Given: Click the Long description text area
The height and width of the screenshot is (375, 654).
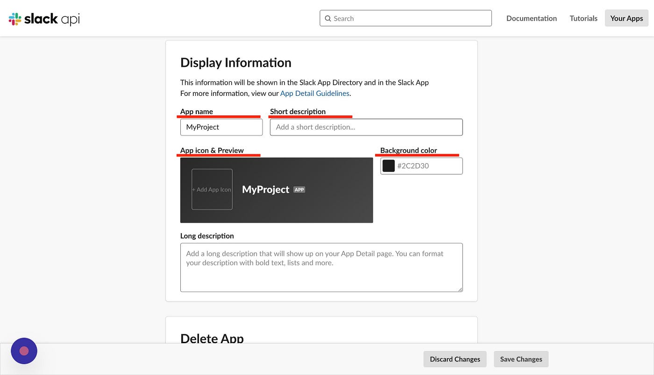Looking at the screenshot, I should pyautogui.click(x=321, y=267).
